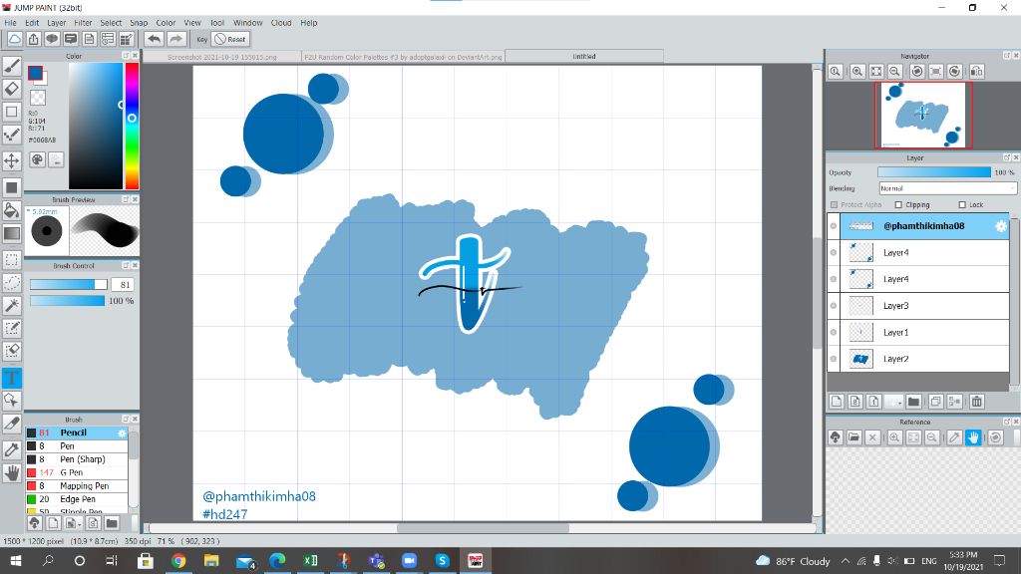The width and height of the screenshot is (1021, 574).
Task: Select the Lasso selection tool
Action: coord(12,282)
